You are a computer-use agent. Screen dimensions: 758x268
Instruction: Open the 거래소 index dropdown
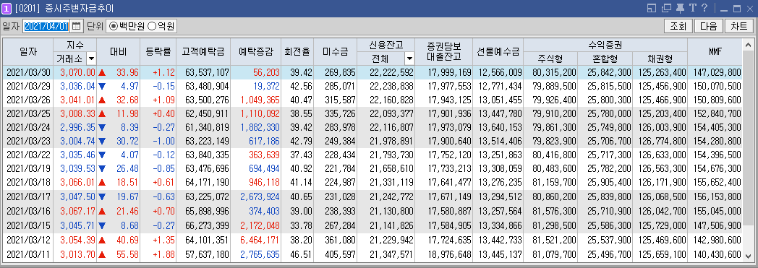(x=91, y=59)
